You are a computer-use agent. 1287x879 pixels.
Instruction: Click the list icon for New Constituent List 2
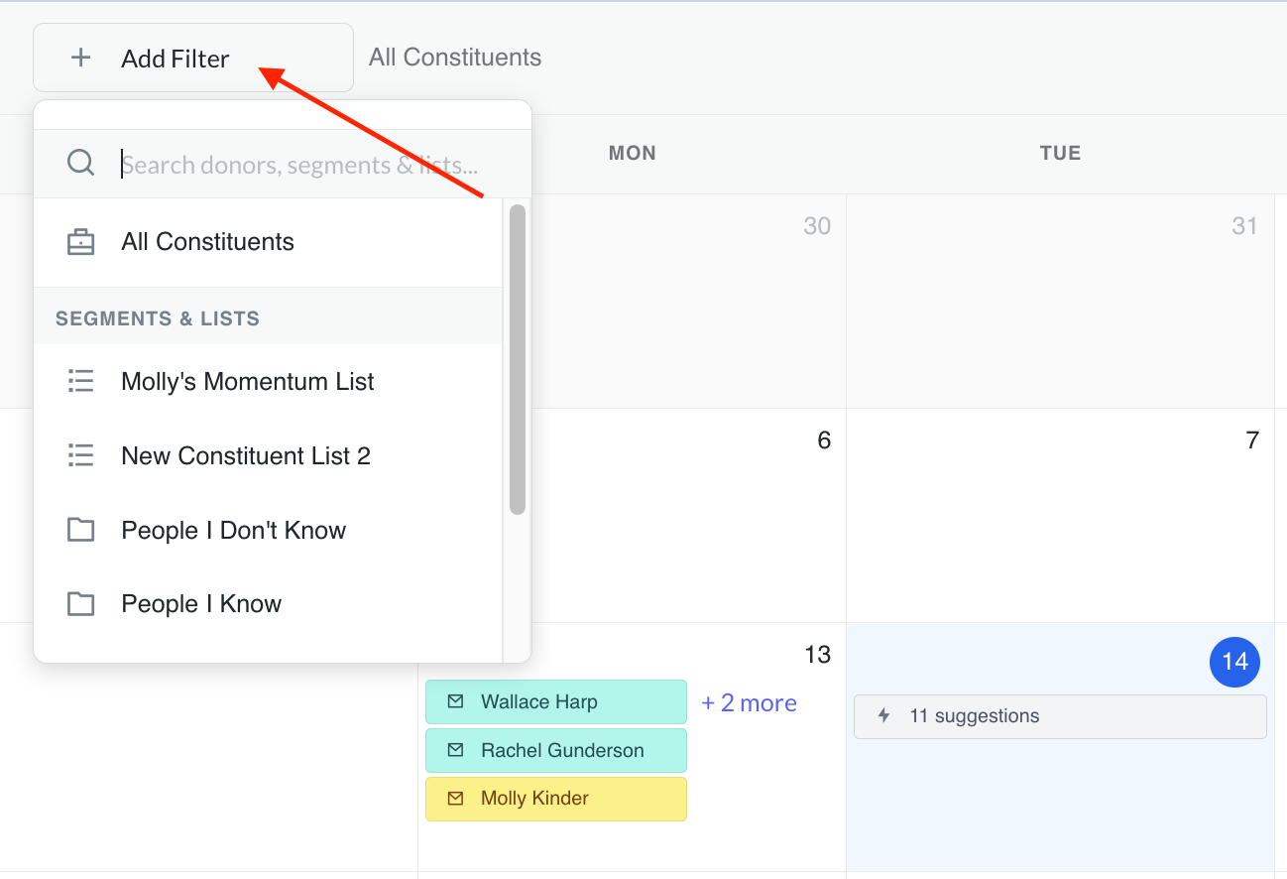click(80, 455)
